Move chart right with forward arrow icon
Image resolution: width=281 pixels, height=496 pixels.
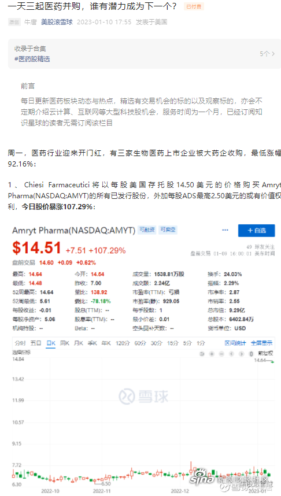pos(242,354)
